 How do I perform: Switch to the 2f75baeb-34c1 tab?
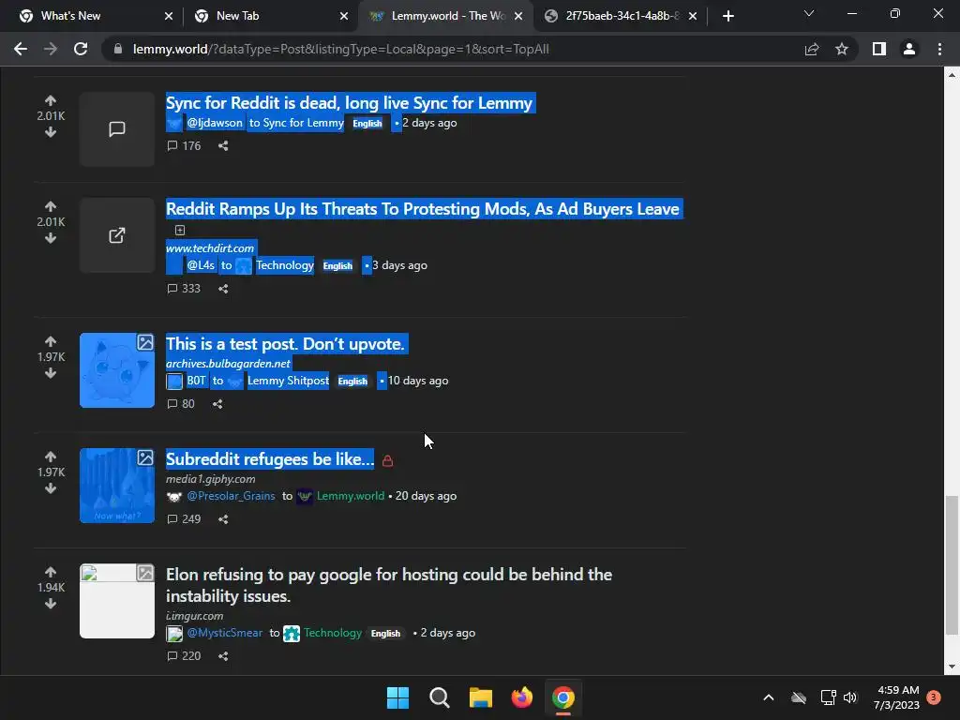coord(622,16)
